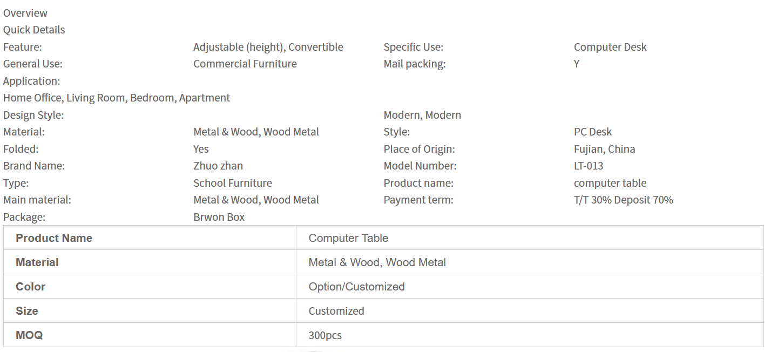
Task: Click the Overview heading
Action: coord(25,13)
